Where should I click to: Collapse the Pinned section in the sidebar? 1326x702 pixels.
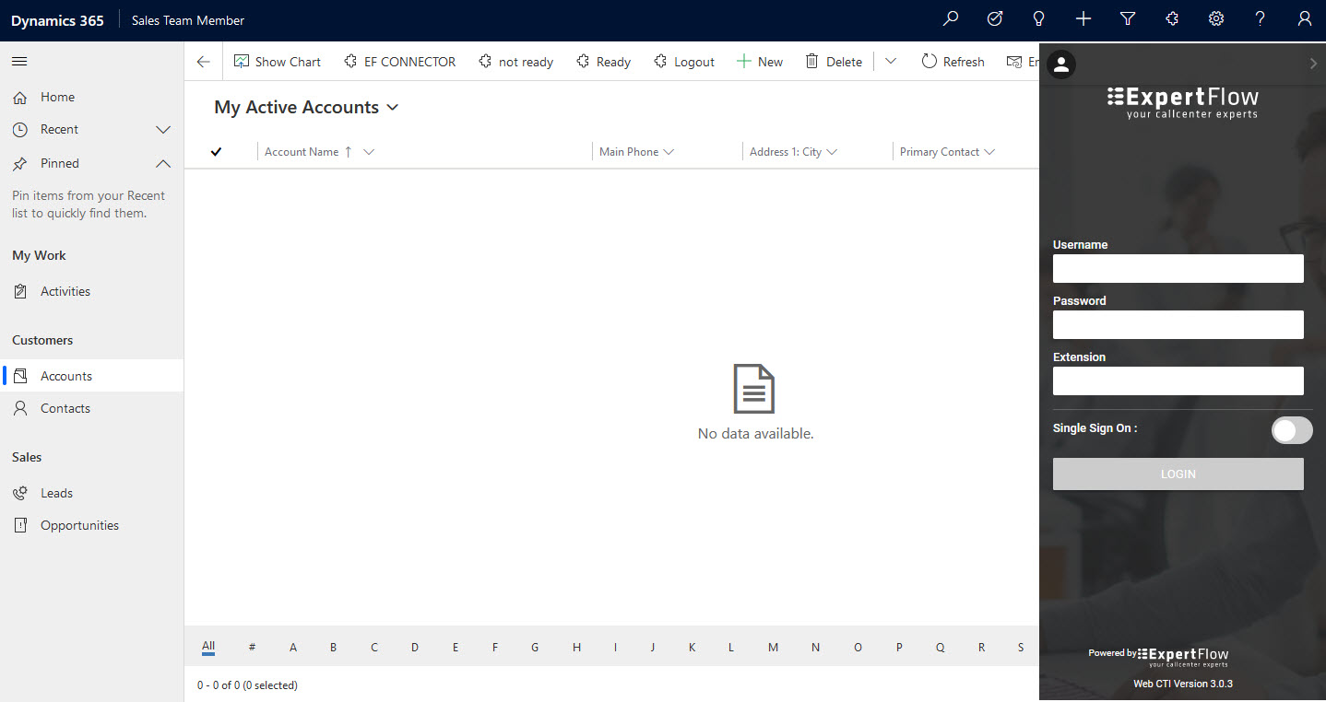(x=163, y=163)
